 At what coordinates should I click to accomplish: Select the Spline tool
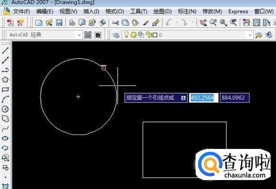click(5, 128)
